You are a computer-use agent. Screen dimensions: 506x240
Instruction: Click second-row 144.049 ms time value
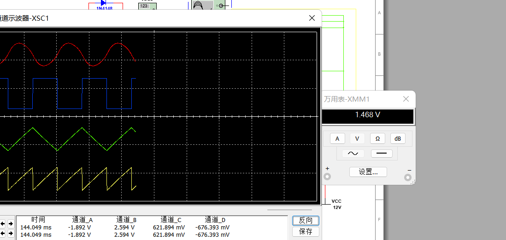36,235
